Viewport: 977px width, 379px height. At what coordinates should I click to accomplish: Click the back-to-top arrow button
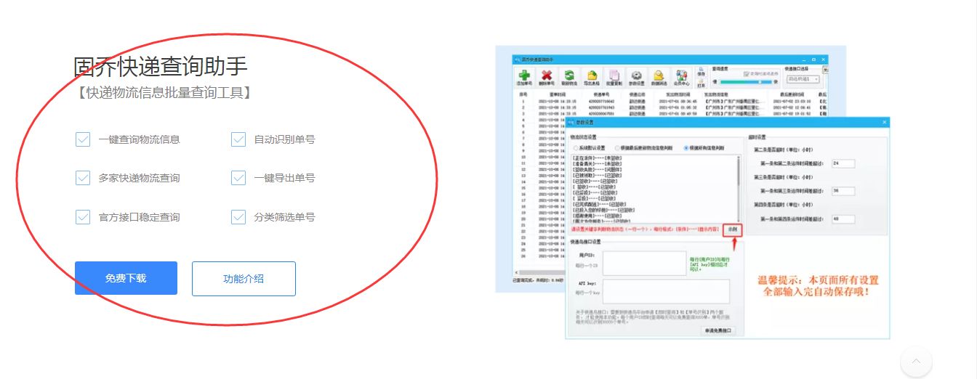(x=916, y=361)
